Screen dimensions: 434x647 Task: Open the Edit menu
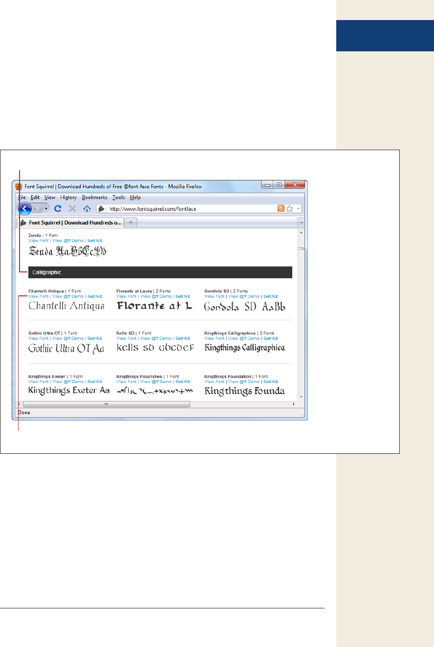point(35,198)
